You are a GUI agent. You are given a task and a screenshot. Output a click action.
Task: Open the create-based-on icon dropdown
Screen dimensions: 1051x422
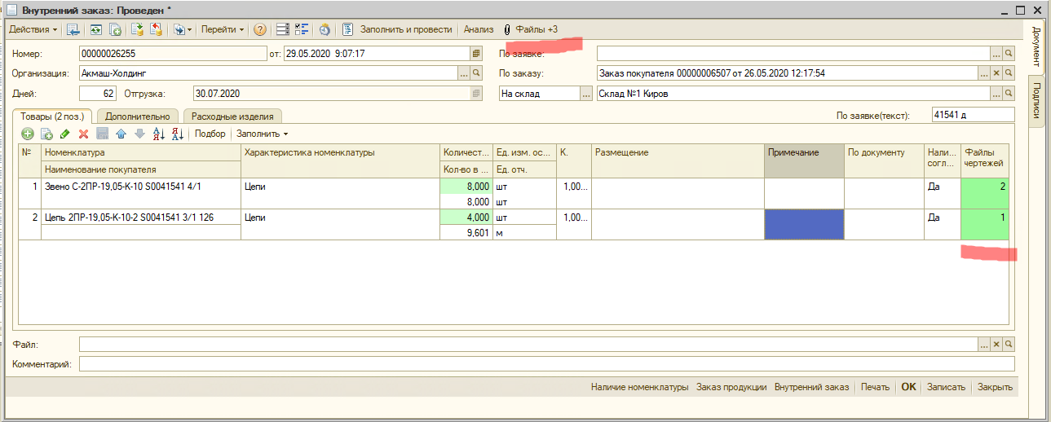(x=183, y=29)
